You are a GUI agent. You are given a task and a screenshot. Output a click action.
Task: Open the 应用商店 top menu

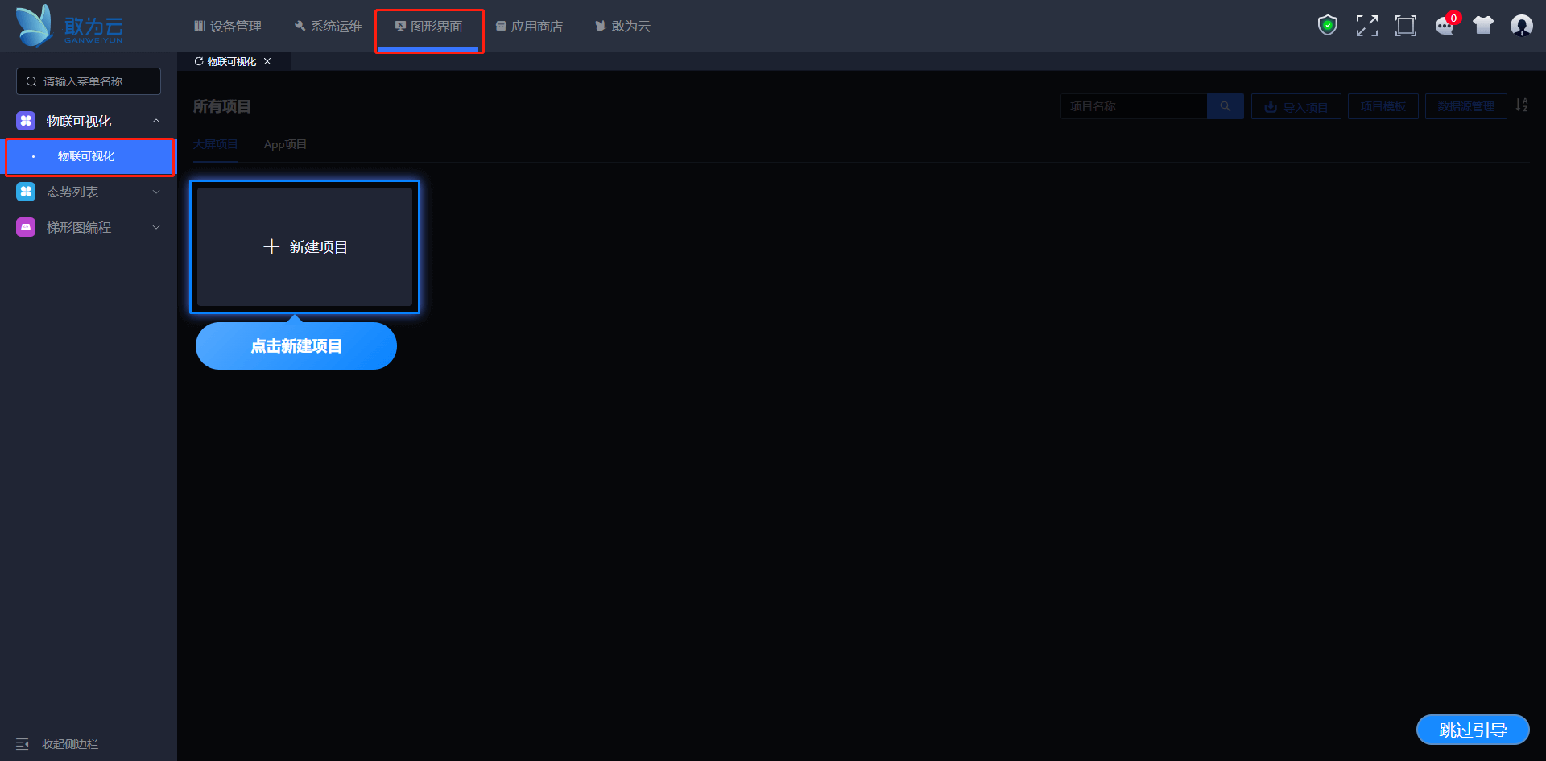point(529,27)
